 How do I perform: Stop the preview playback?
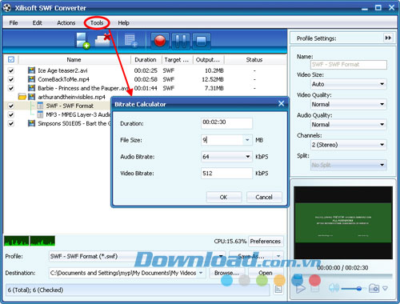(315, 289)
